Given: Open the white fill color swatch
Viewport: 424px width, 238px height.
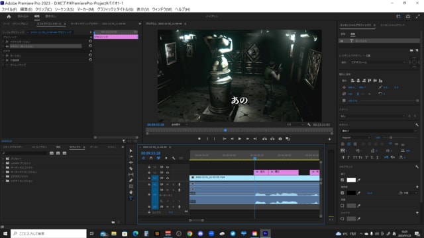Looking at the screenshot, I should 351,180.
